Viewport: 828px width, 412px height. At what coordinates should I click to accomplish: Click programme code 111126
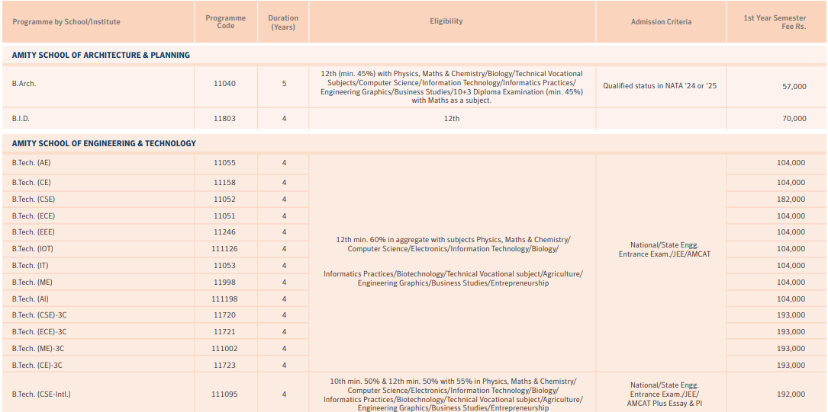(225, 249)
